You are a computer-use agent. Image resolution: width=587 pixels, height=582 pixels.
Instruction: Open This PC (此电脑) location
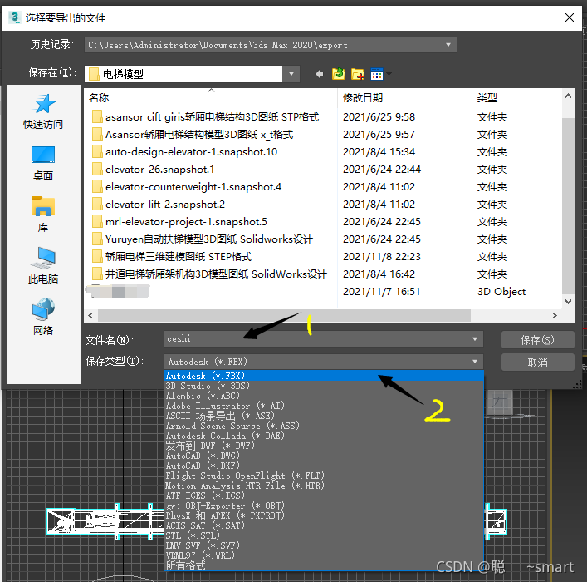(x=43, y=265)
